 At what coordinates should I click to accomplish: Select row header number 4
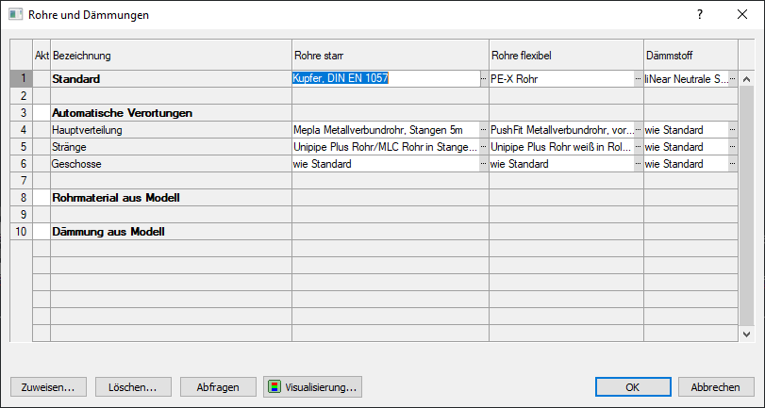tap(21, 130)
